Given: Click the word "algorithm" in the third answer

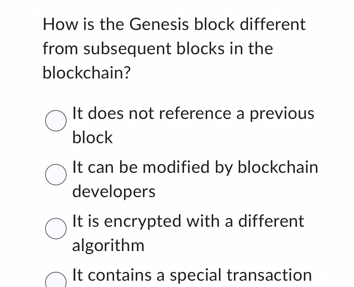Looking at the screenshot, I should pyautogui.click(x=108, y=246).
